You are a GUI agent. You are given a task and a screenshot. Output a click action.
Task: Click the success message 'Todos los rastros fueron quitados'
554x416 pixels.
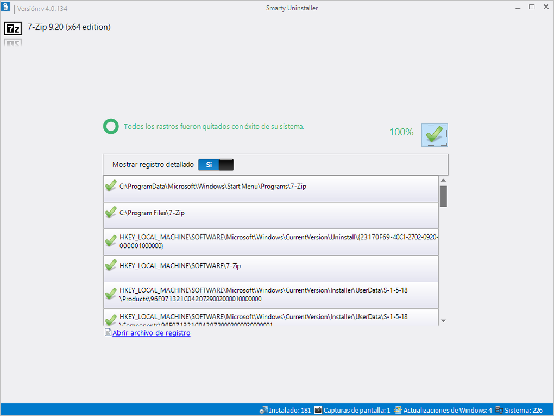[x=214, y=126]
